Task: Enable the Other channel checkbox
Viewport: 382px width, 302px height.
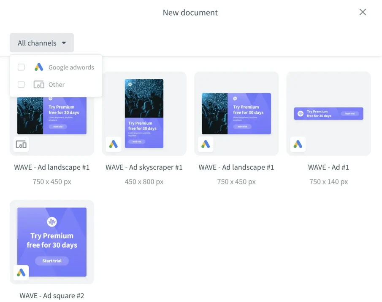Action: click(x=21, y=85)
